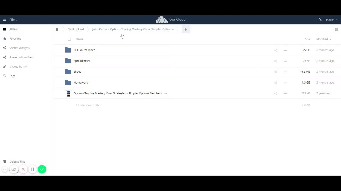Click the Shared with others share icon
Image resolution: width=341 pixels, height=191 pixels.
[5, 57]
